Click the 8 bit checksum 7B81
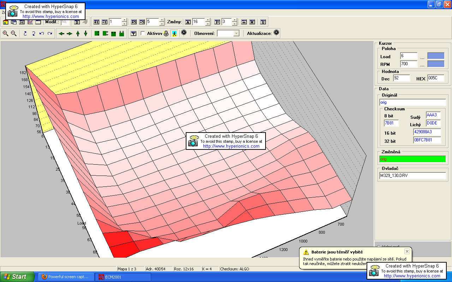452x282 pixels. 391,123
